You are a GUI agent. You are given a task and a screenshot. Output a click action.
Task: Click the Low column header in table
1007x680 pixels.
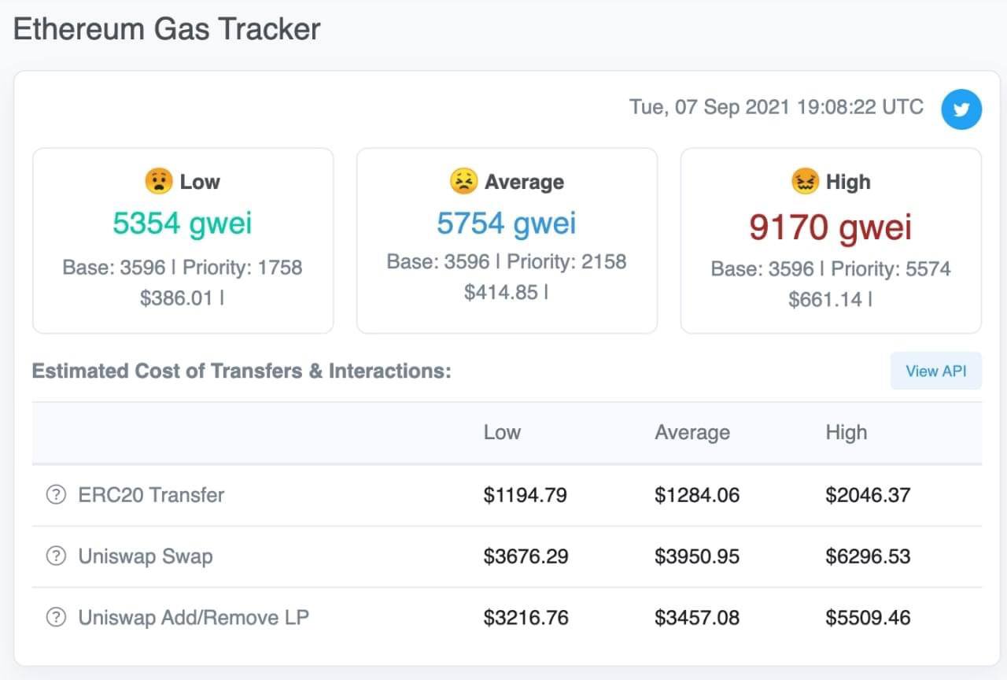coord(502,432)
